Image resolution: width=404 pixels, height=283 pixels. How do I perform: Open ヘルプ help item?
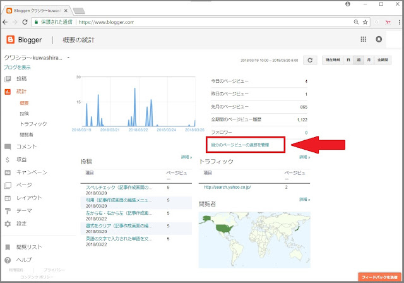coord(24,260)
